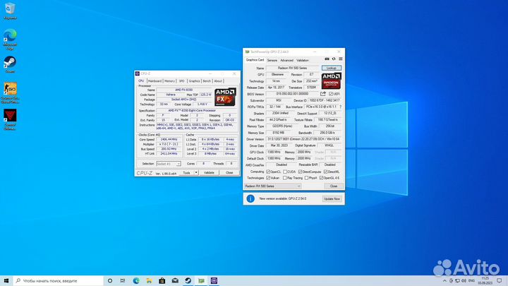508x286 pixels.
Task: Click the Validate button in CPU-Z
Action: coord(209,173)
